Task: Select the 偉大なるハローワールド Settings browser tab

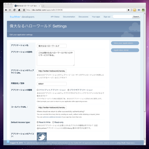Action: click(27, 6)
